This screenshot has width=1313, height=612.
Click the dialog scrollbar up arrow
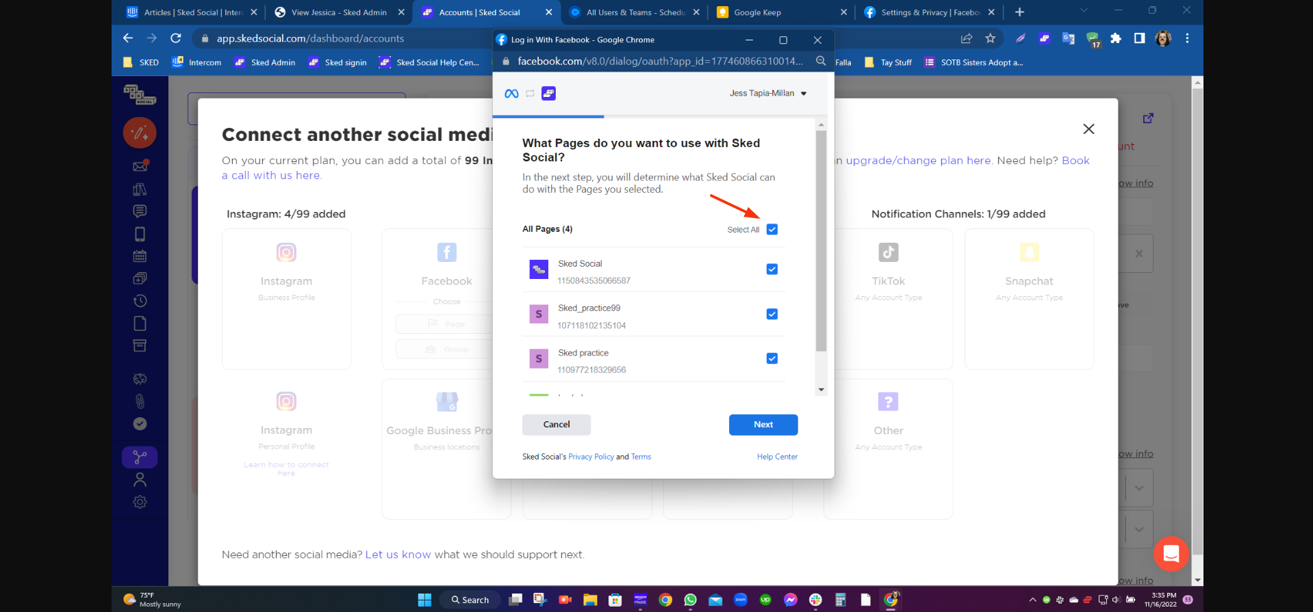(x=821, y=125)
